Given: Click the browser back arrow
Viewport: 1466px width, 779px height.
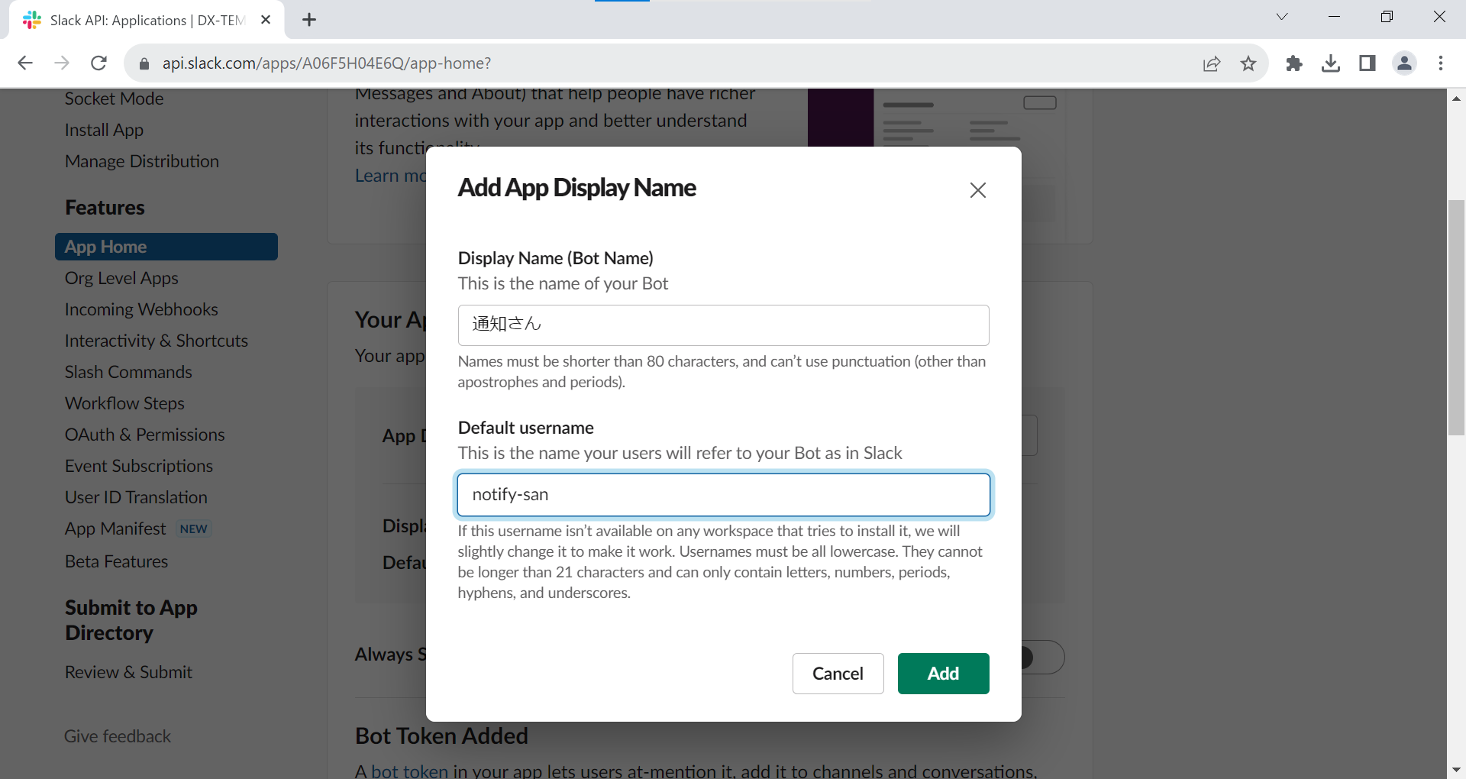Looking at the screenshot, I should point(25,63).
